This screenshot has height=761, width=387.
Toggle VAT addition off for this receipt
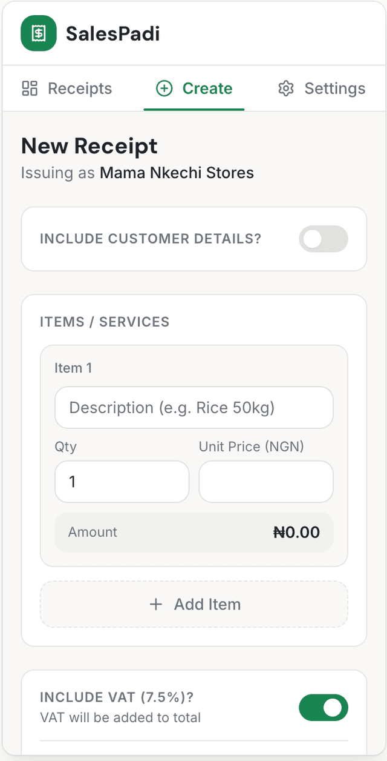click(x=323, y=707)
